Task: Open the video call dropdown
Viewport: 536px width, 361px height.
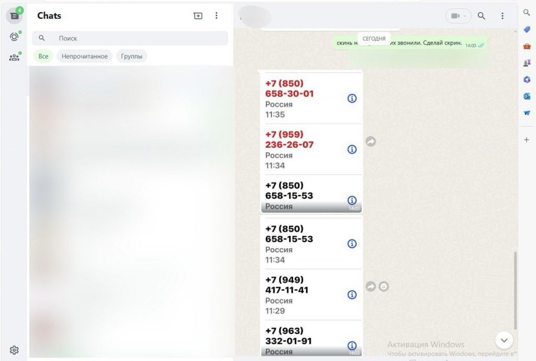Action: tap(459, 16)
